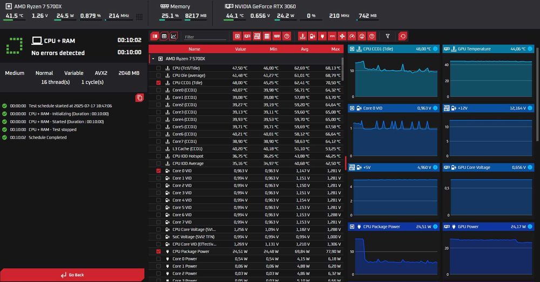Open info for CPU Package Power graph
The width and height of the screenshot is (540, 282).
(x=435, y=226)
